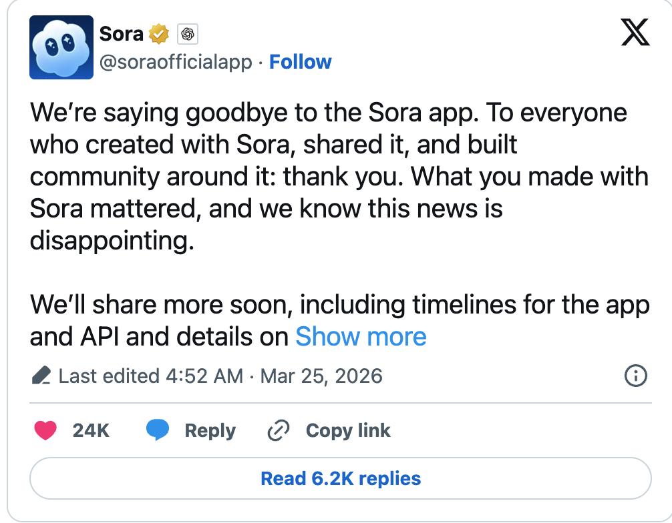Click the edit pencil icon near the timestamp
Screen dimensions: 672x523
pyautogui.click(x=43, y=376)
